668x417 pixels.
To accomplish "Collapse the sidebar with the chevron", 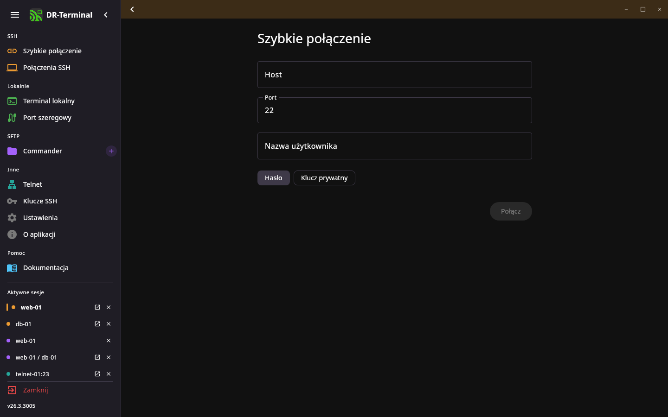I will click(106, 15).
